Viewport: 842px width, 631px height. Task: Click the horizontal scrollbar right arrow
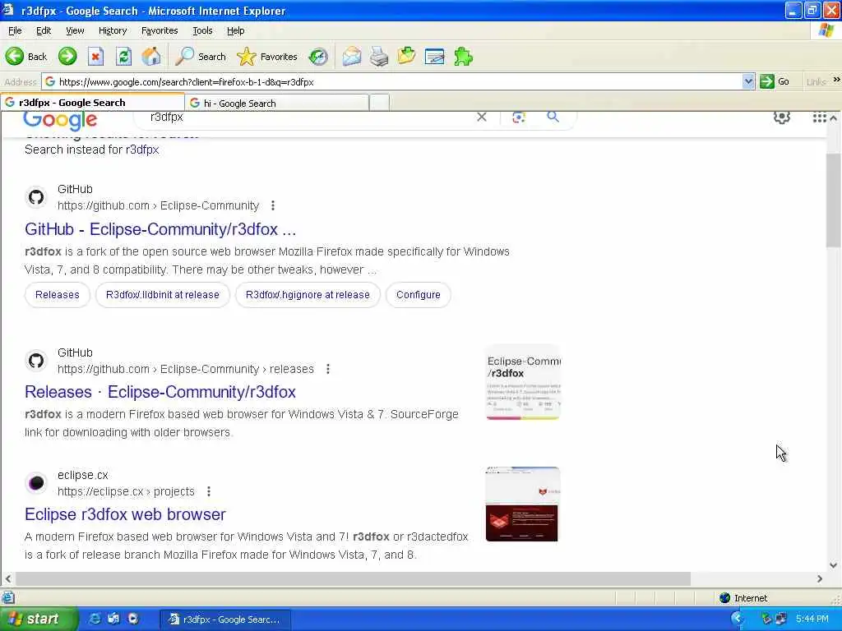(820, 579)
